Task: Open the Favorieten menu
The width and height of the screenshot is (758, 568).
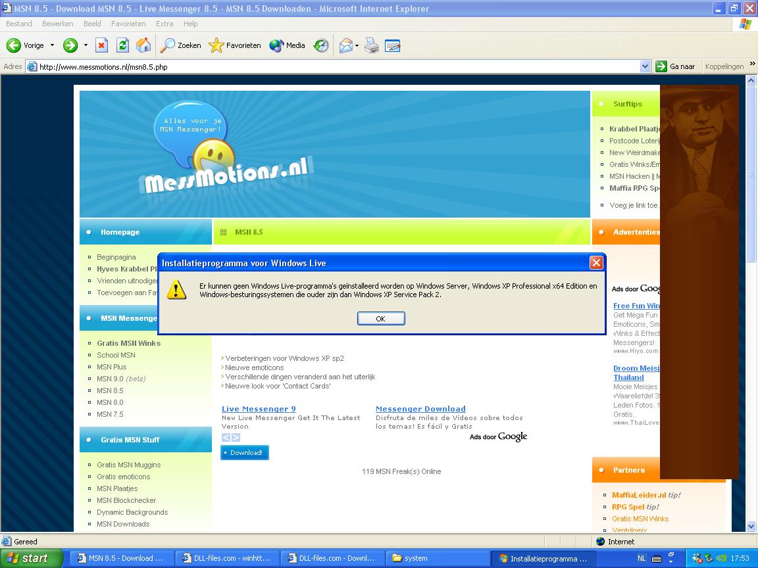Action: pyautogui.click(x=128, y=24)
